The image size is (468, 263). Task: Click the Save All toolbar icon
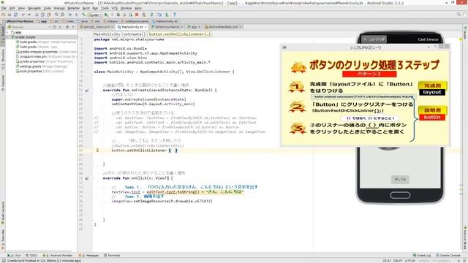pos(10,15)
